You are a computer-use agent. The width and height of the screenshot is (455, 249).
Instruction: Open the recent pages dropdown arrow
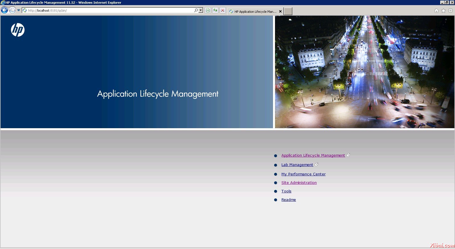[19, 11]
